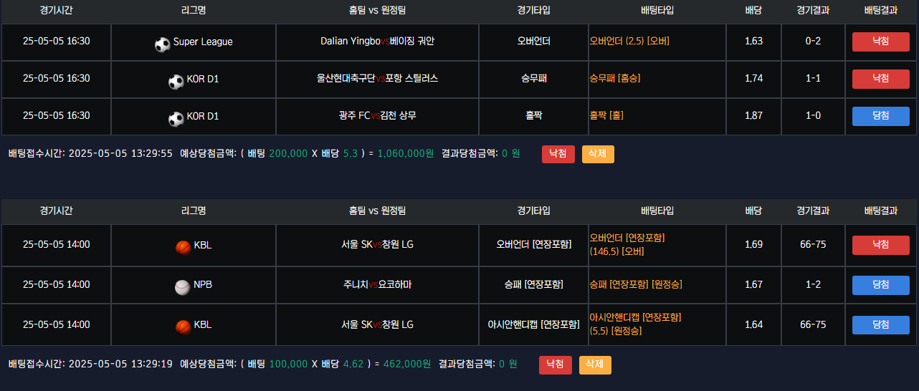Image resolution: width=919 pixels, height=391 pixels.
Task: Click 당첨 badge in 아시안핸디캡 row
Action: 880,325
